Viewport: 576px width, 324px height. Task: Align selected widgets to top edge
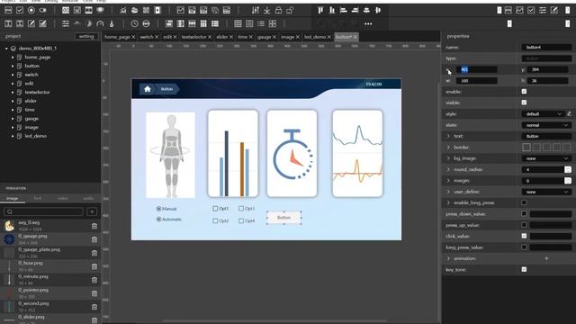tap(320, 10)
